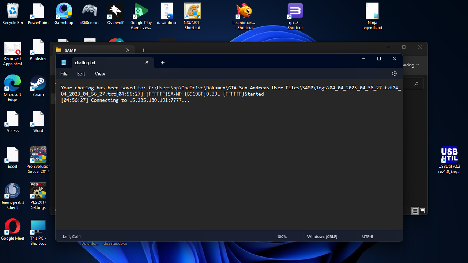The height and width of the screenshot is (263, 468).
Task: Launch Gameloop from the desktop
Action: pyautogui.click(x=64, y=14)
